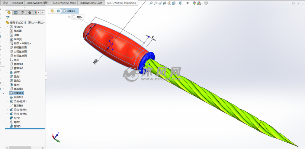Expand the 凸台-拉伸5 feature
This screenshot has width=305, height=149.
coord(7,109)
